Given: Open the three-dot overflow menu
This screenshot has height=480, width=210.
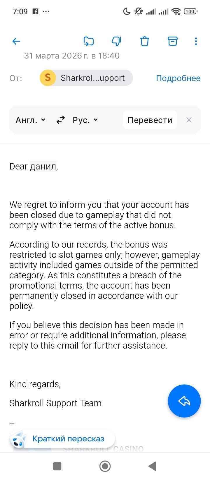Looking at the screenshot, I should click(x=196, y=41).
